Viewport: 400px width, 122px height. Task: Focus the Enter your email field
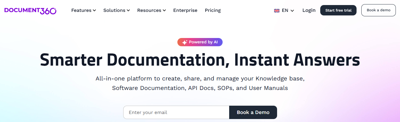176,113
